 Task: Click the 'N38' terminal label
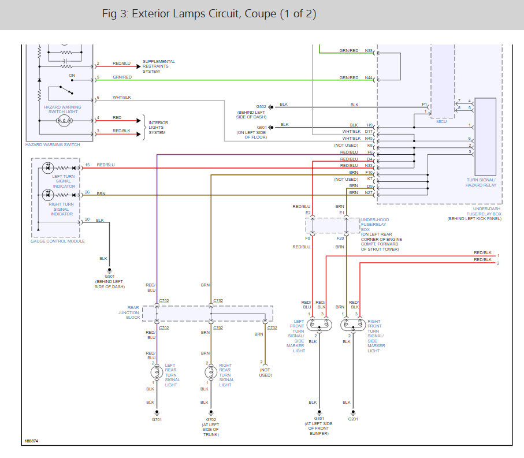pos(369,50)
